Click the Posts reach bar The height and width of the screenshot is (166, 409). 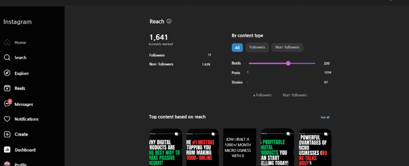point(248,72)
